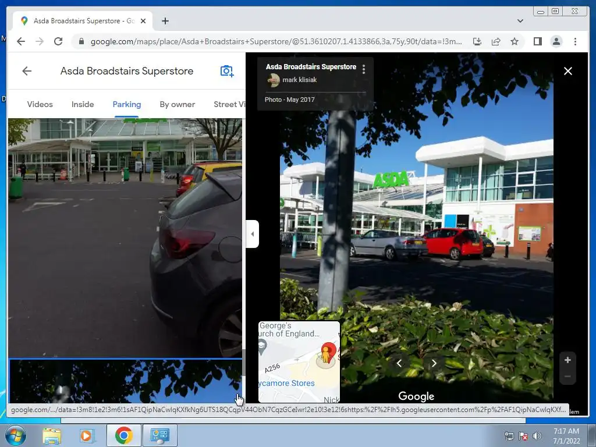
Task: Click the address bar URL field
Action: (x=276, y=41)
